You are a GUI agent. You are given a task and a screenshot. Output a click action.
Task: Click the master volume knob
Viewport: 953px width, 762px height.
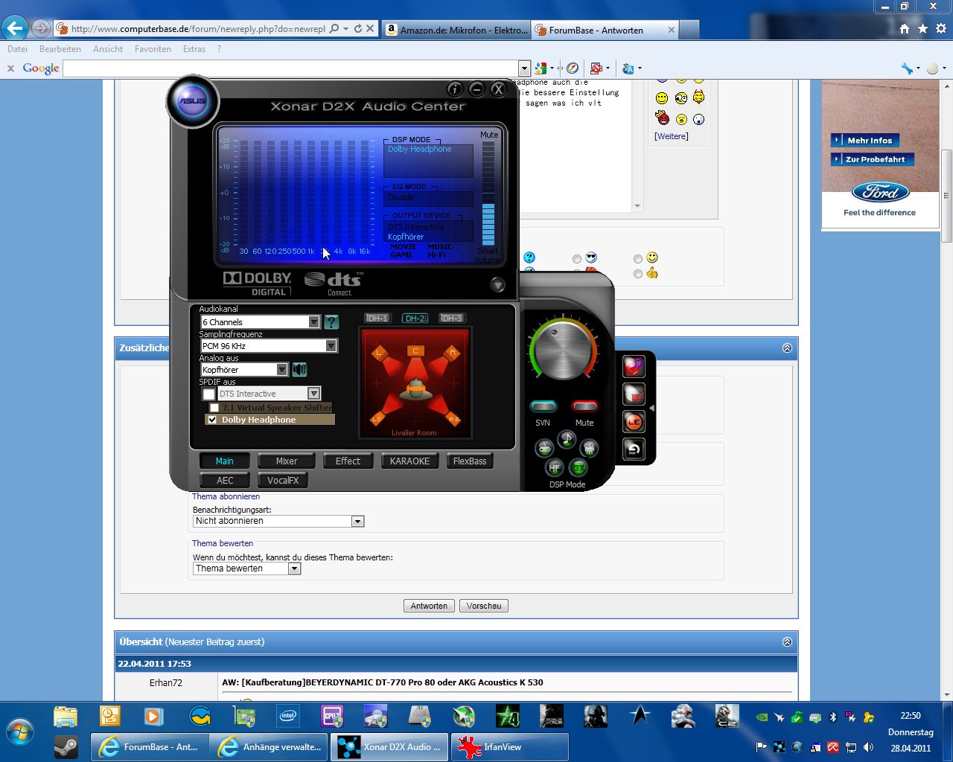click(562, 350)
